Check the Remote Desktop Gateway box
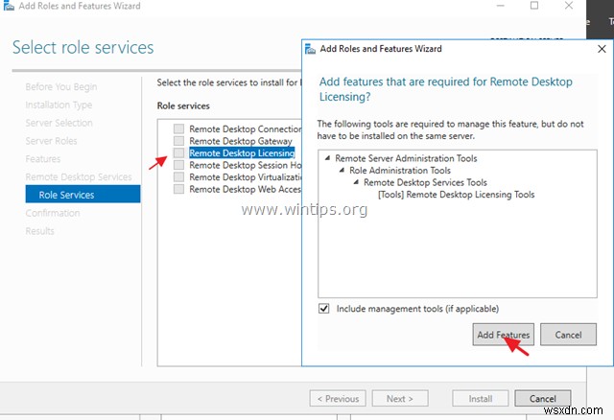The height and width of the screenshot is (420, 614). 178,141
